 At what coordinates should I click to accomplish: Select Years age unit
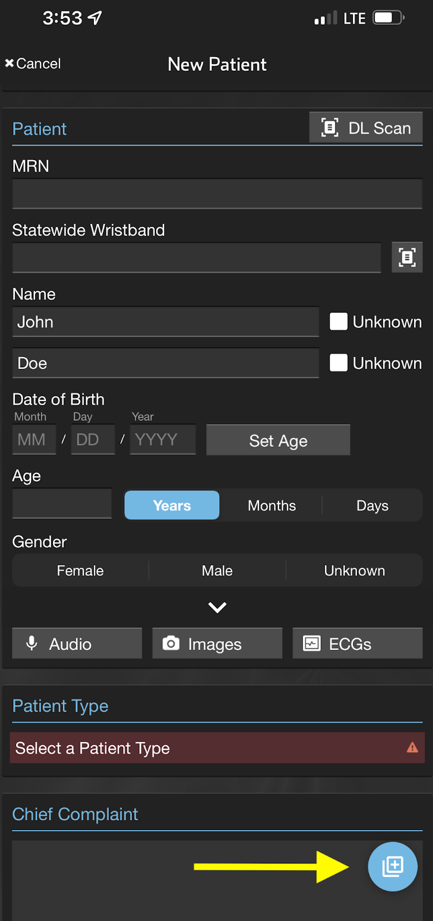pyautogui.click(x=172, y=505)
